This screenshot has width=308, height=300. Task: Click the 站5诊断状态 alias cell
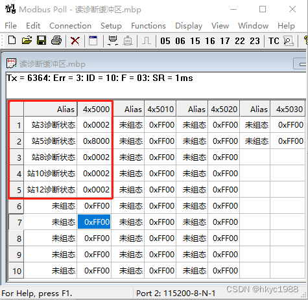(x=51, y=141)
